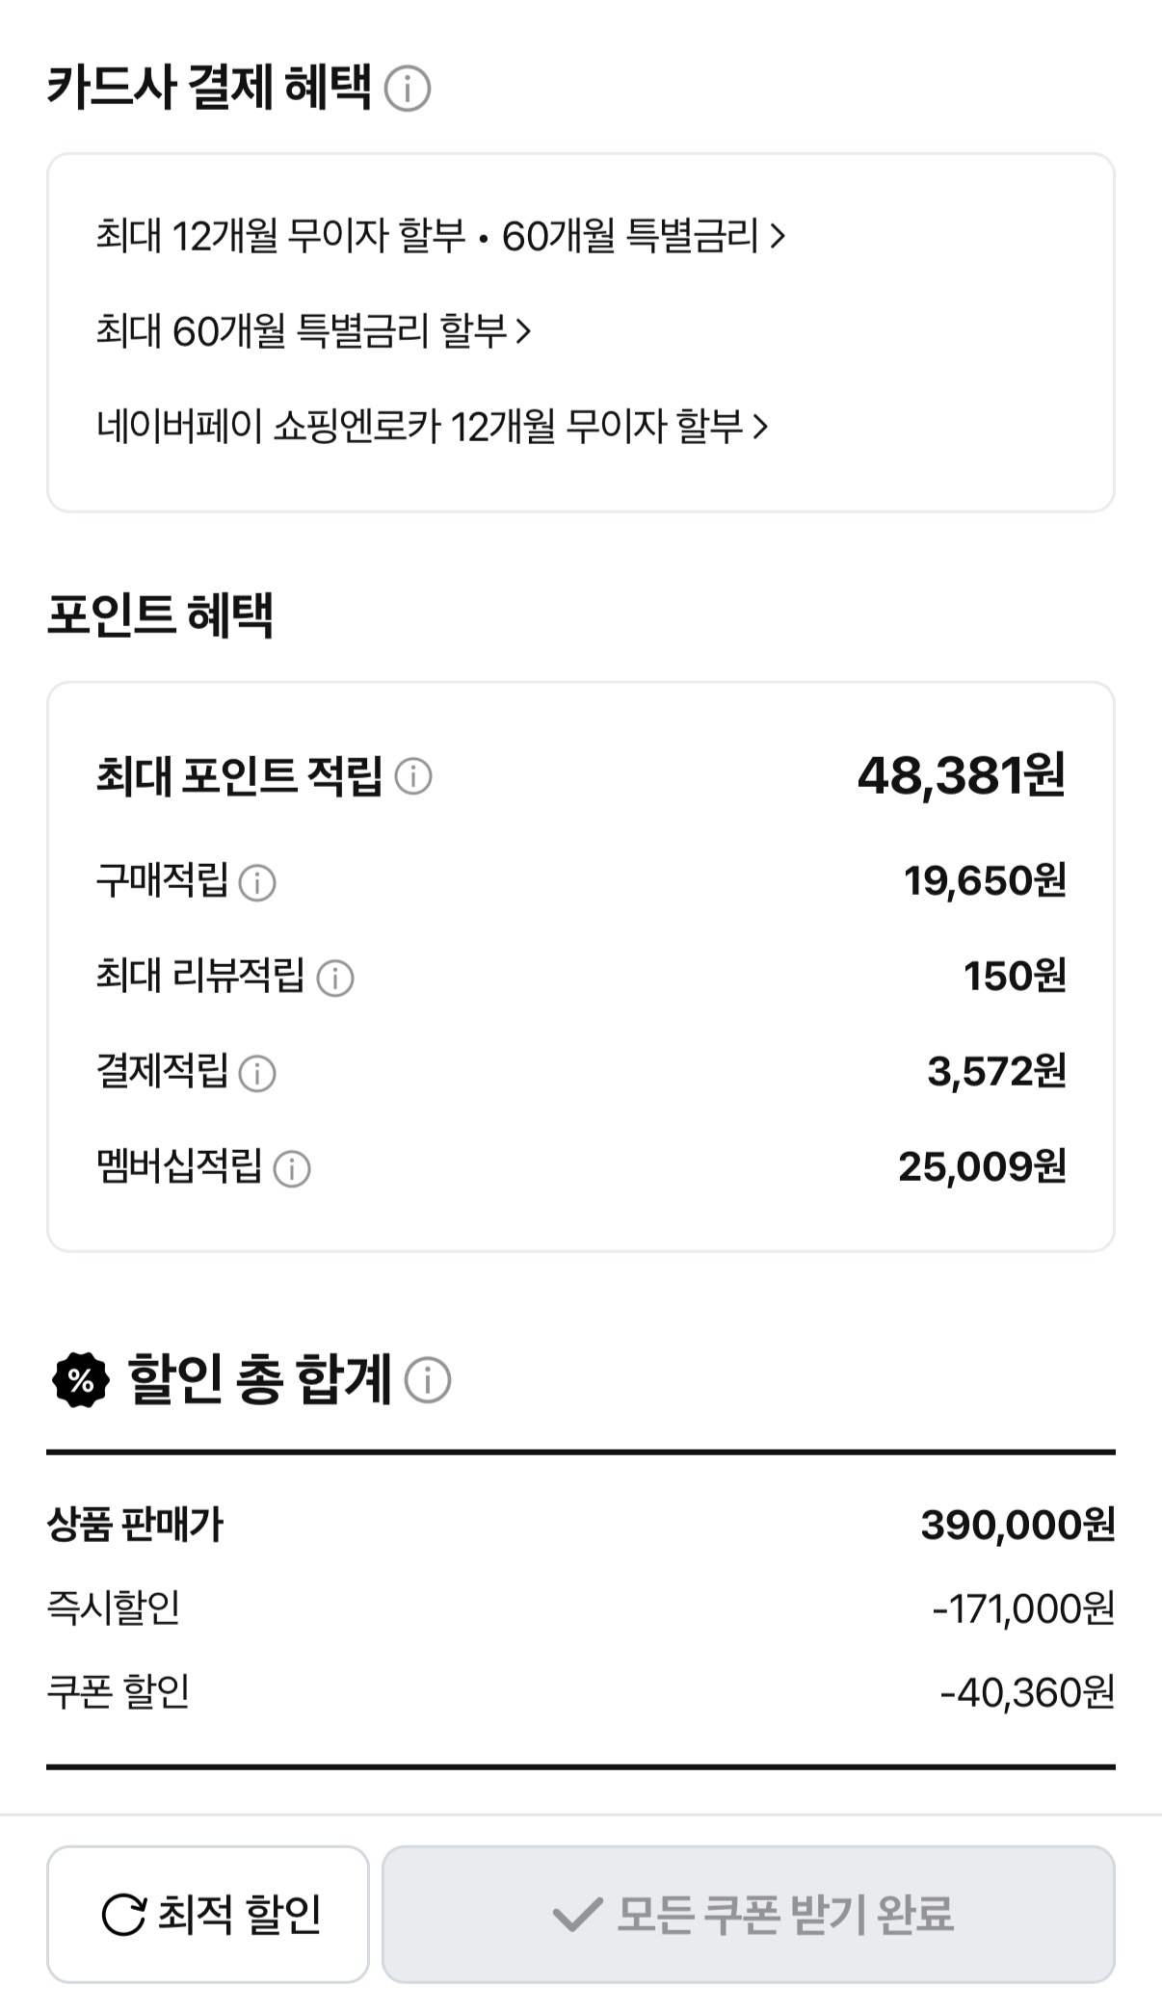Show info for 최대 리뷰적립

click(335, 978)
